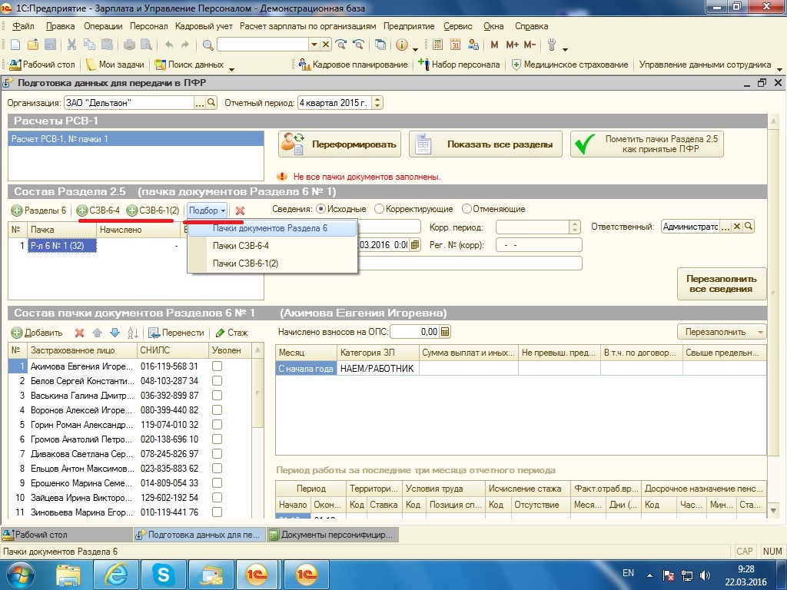Open the Подбор dropdown menu
This screenshot has width=787, height=590.
click(208, 210)
